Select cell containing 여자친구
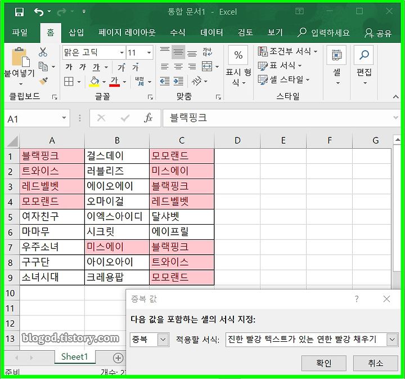This screenshot has height=379, width=405. tap(52, 216)
